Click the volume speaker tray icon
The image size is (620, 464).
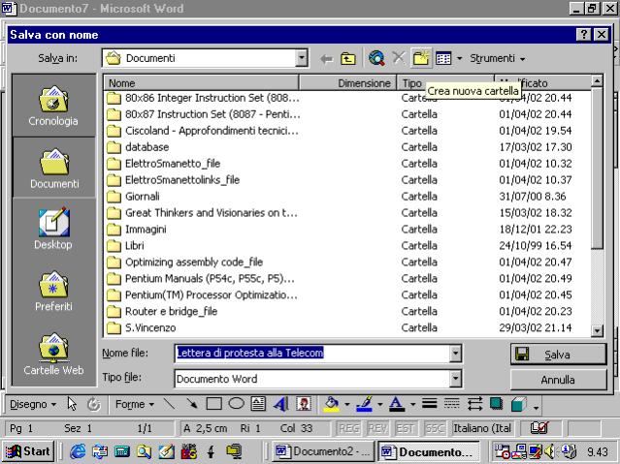pyautogui.click(x=549, y=451)
